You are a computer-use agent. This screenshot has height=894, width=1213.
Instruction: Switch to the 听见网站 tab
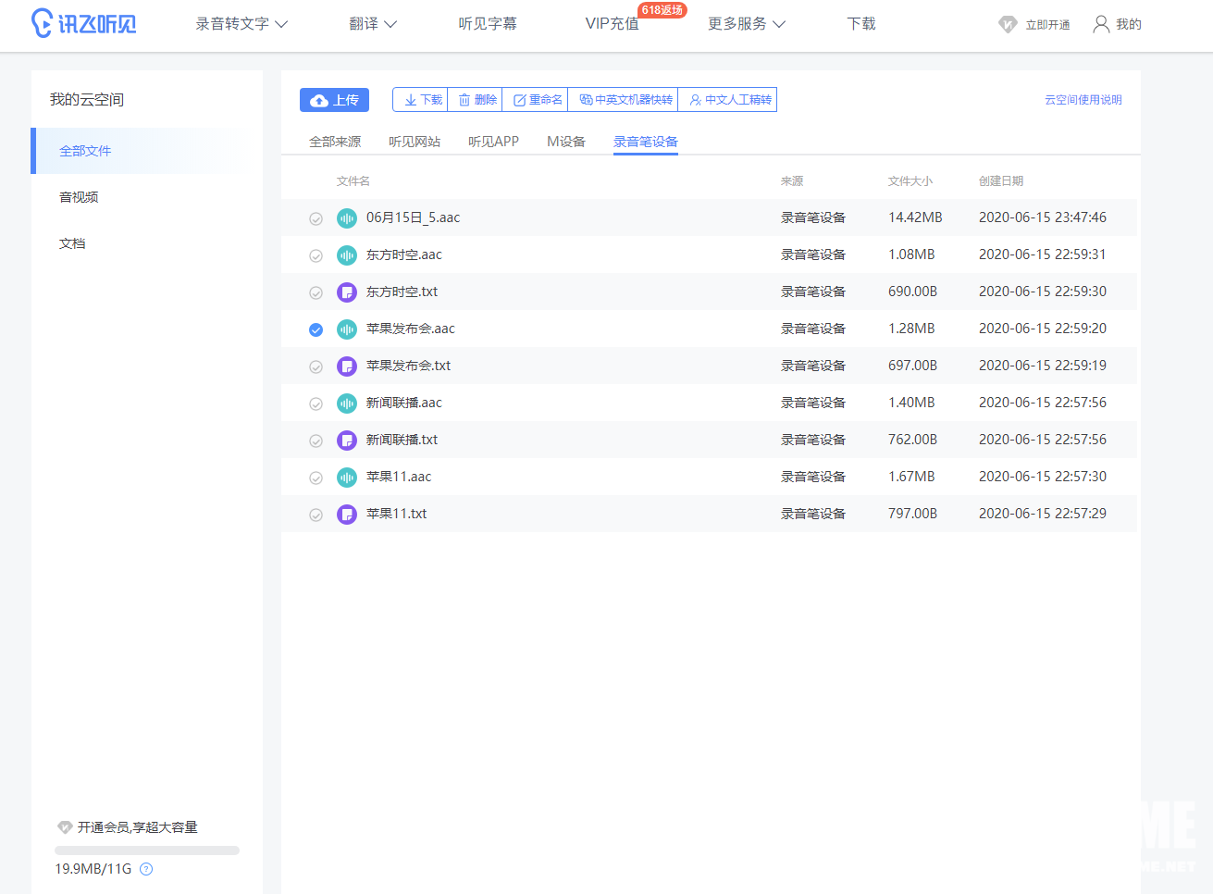(x=415, y=142)
